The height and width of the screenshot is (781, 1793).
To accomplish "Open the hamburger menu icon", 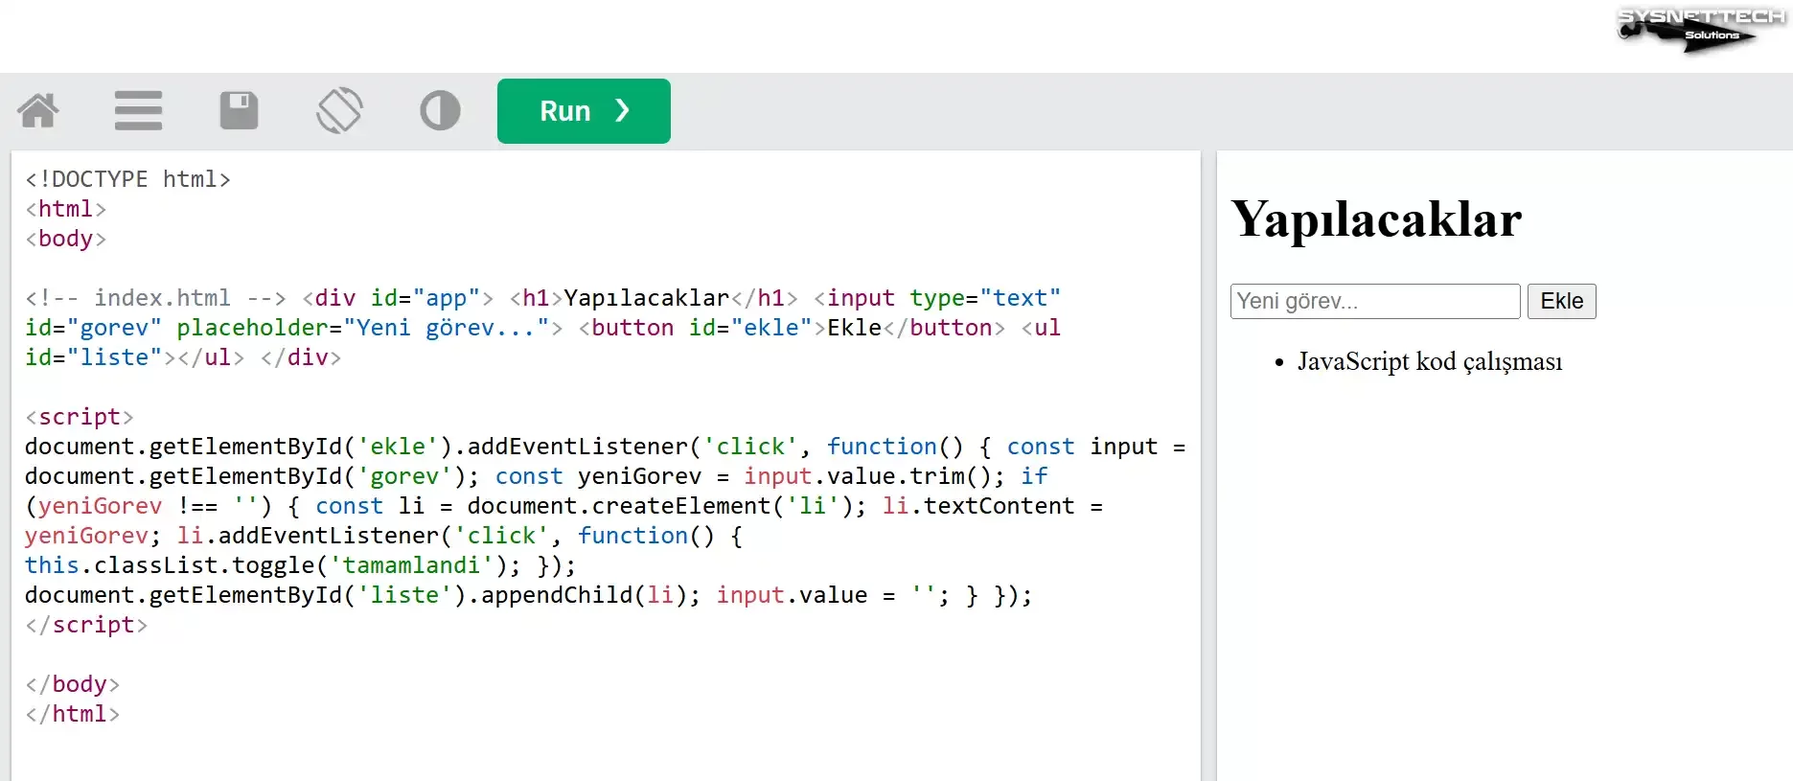I will tap(138, 110).
